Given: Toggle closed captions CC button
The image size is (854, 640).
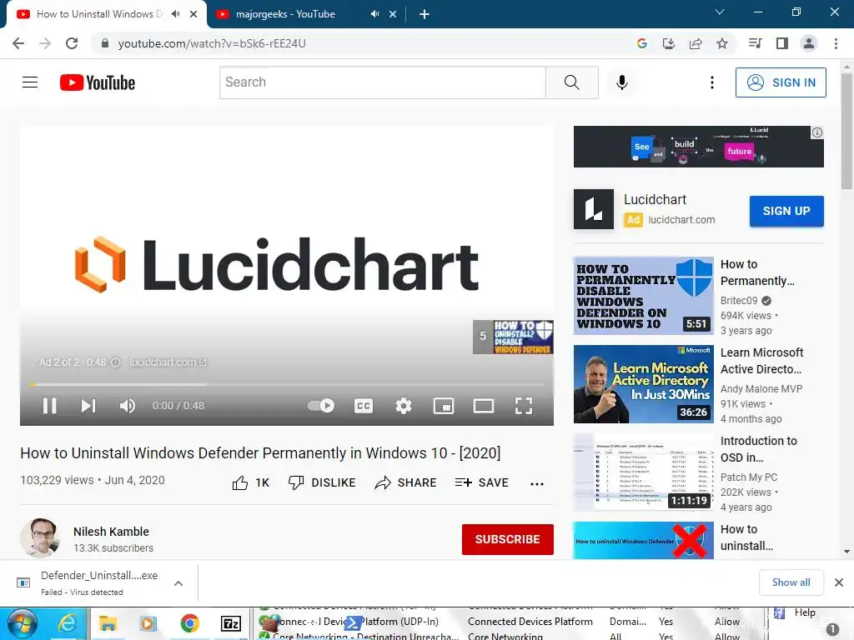Looking at the screenshot, I should coord(364,406).
